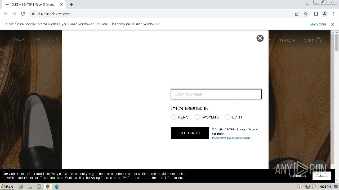
Task: Open Chrome profile icon
Action: (x=324, y=14)
